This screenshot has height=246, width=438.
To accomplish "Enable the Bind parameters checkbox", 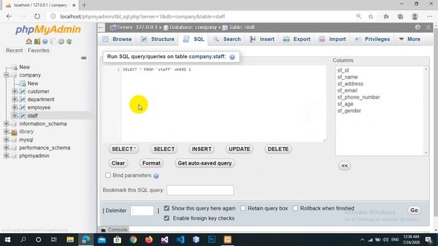I will [108, 176].
